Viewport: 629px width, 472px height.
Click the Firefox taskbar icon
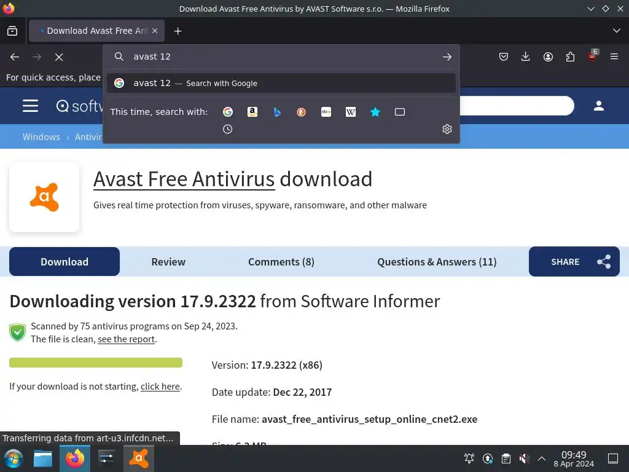74,458
